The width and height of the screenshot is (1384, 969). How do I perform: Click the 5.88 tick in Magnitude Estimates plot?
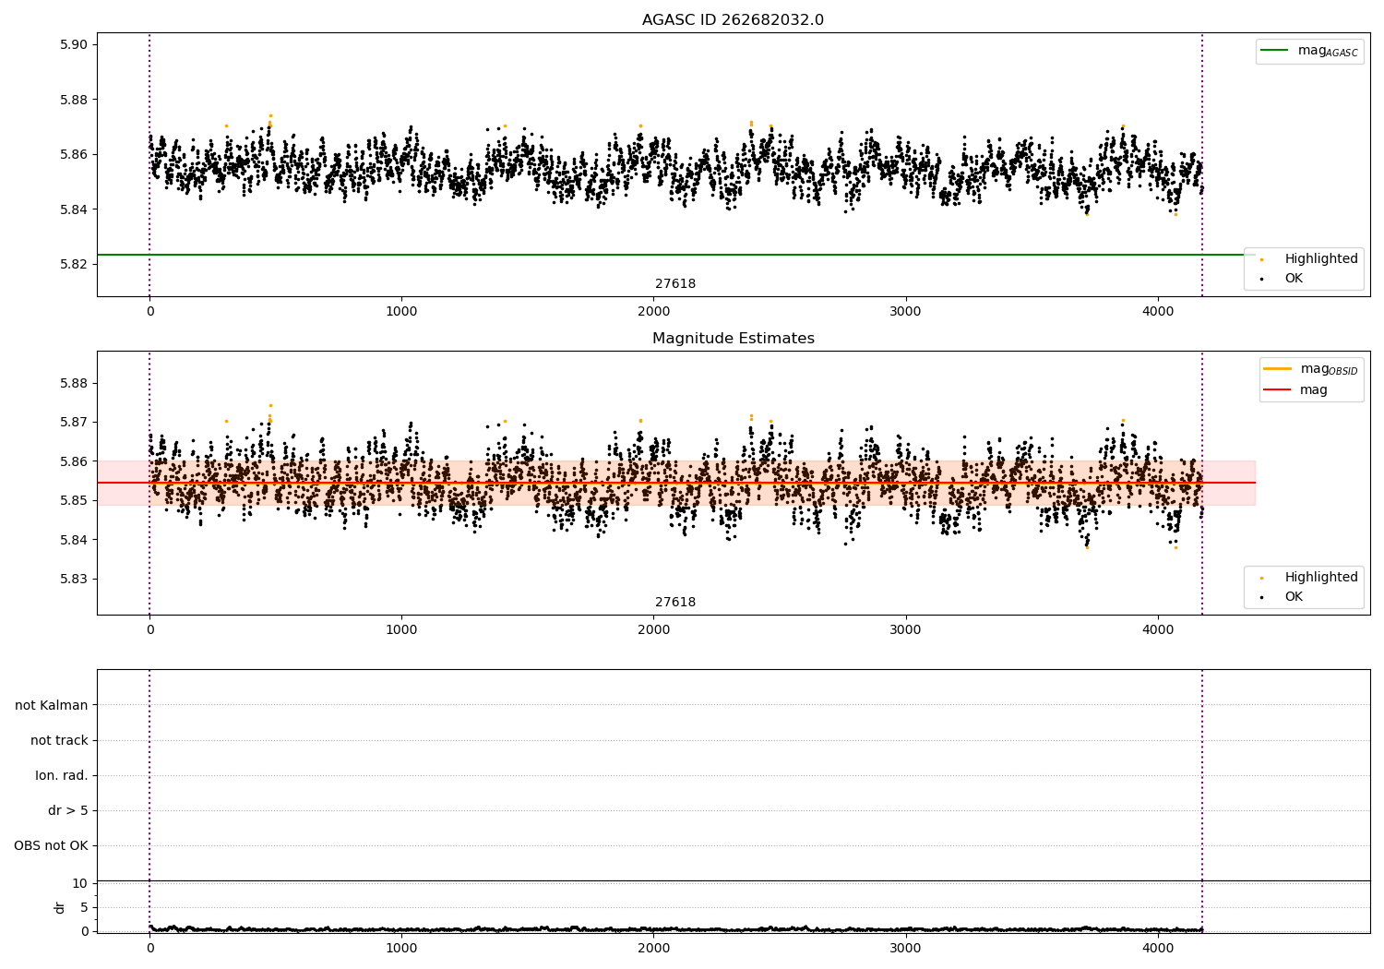(74, 383)
